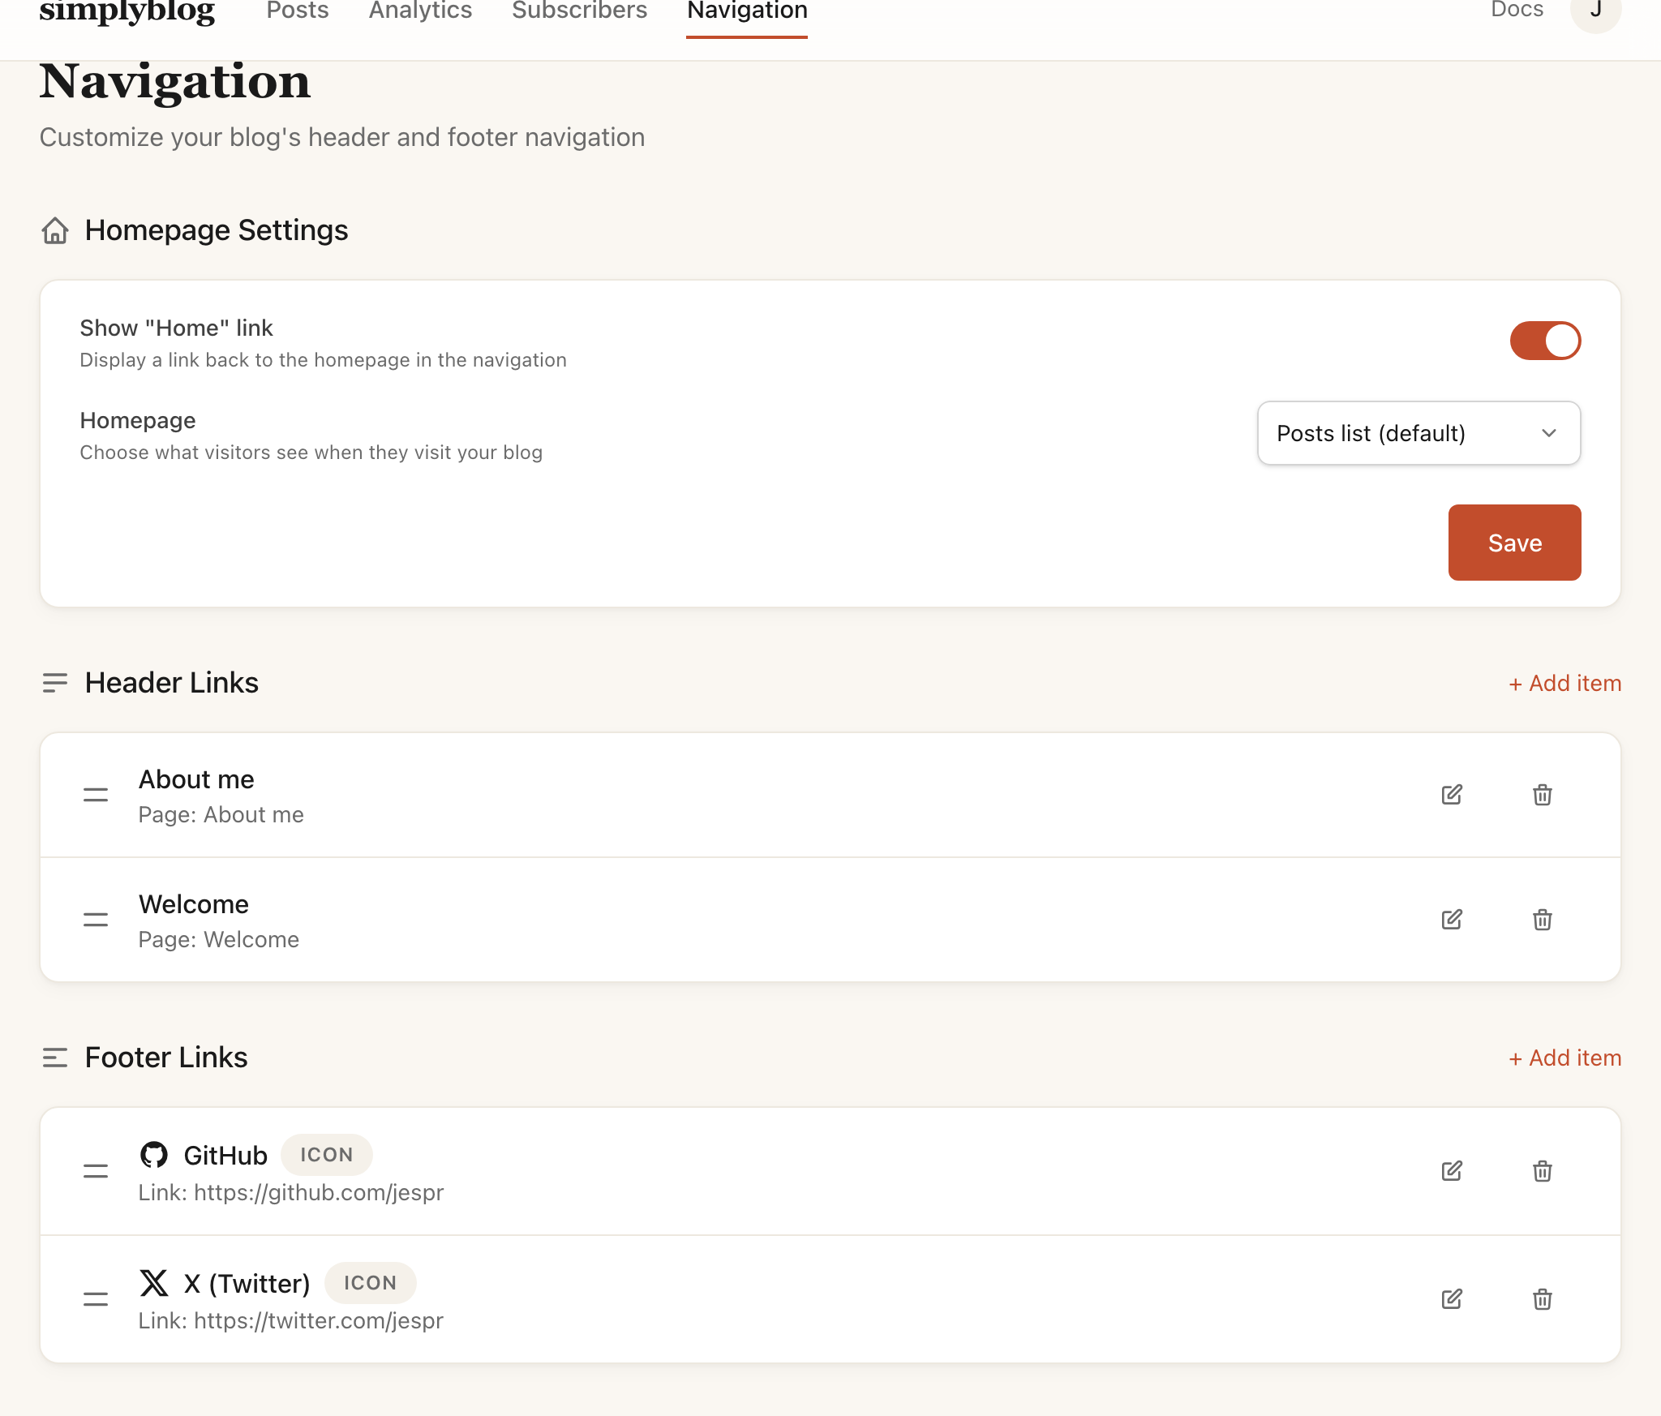Delete the About me header link

(x=1542, y=795)
